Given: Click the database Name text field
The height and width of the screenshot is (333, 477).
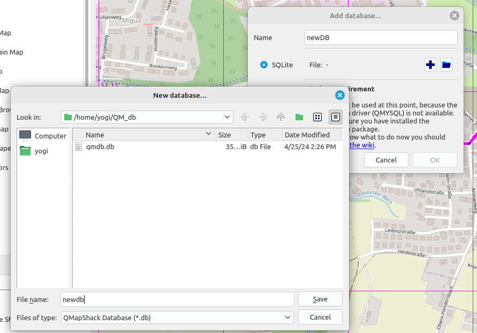Looking at the screenshot, I should (x=381, y=37).
